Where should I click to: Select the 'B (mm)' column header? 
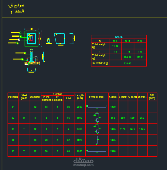coord(123,97)
